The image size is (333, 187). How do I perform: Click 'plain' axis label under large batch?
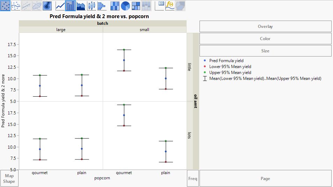tap(82, 173)
